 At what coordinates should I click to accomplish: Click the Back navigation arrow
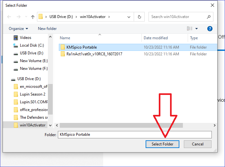coord(9,17)
